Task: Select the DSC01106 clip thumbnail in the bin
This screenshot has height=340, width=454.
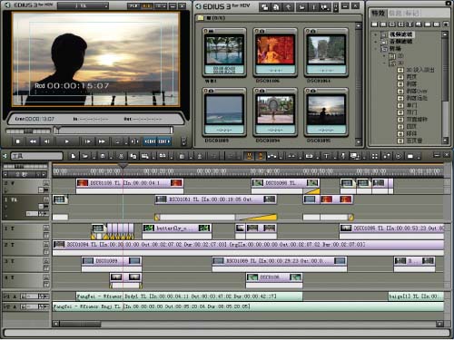Action: click(x=275, y=53)
